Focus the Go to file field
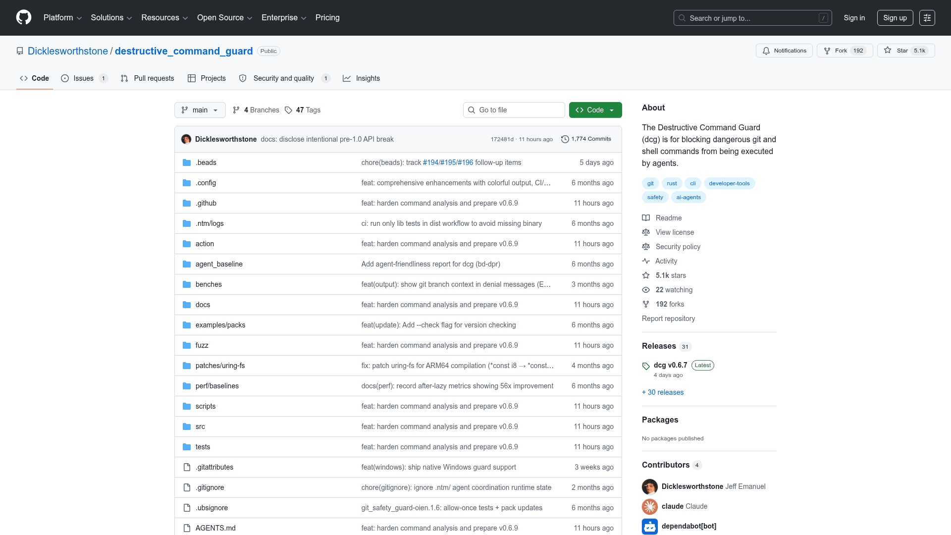Viewport: 951px width, 535px height. [x=514, y=110]
